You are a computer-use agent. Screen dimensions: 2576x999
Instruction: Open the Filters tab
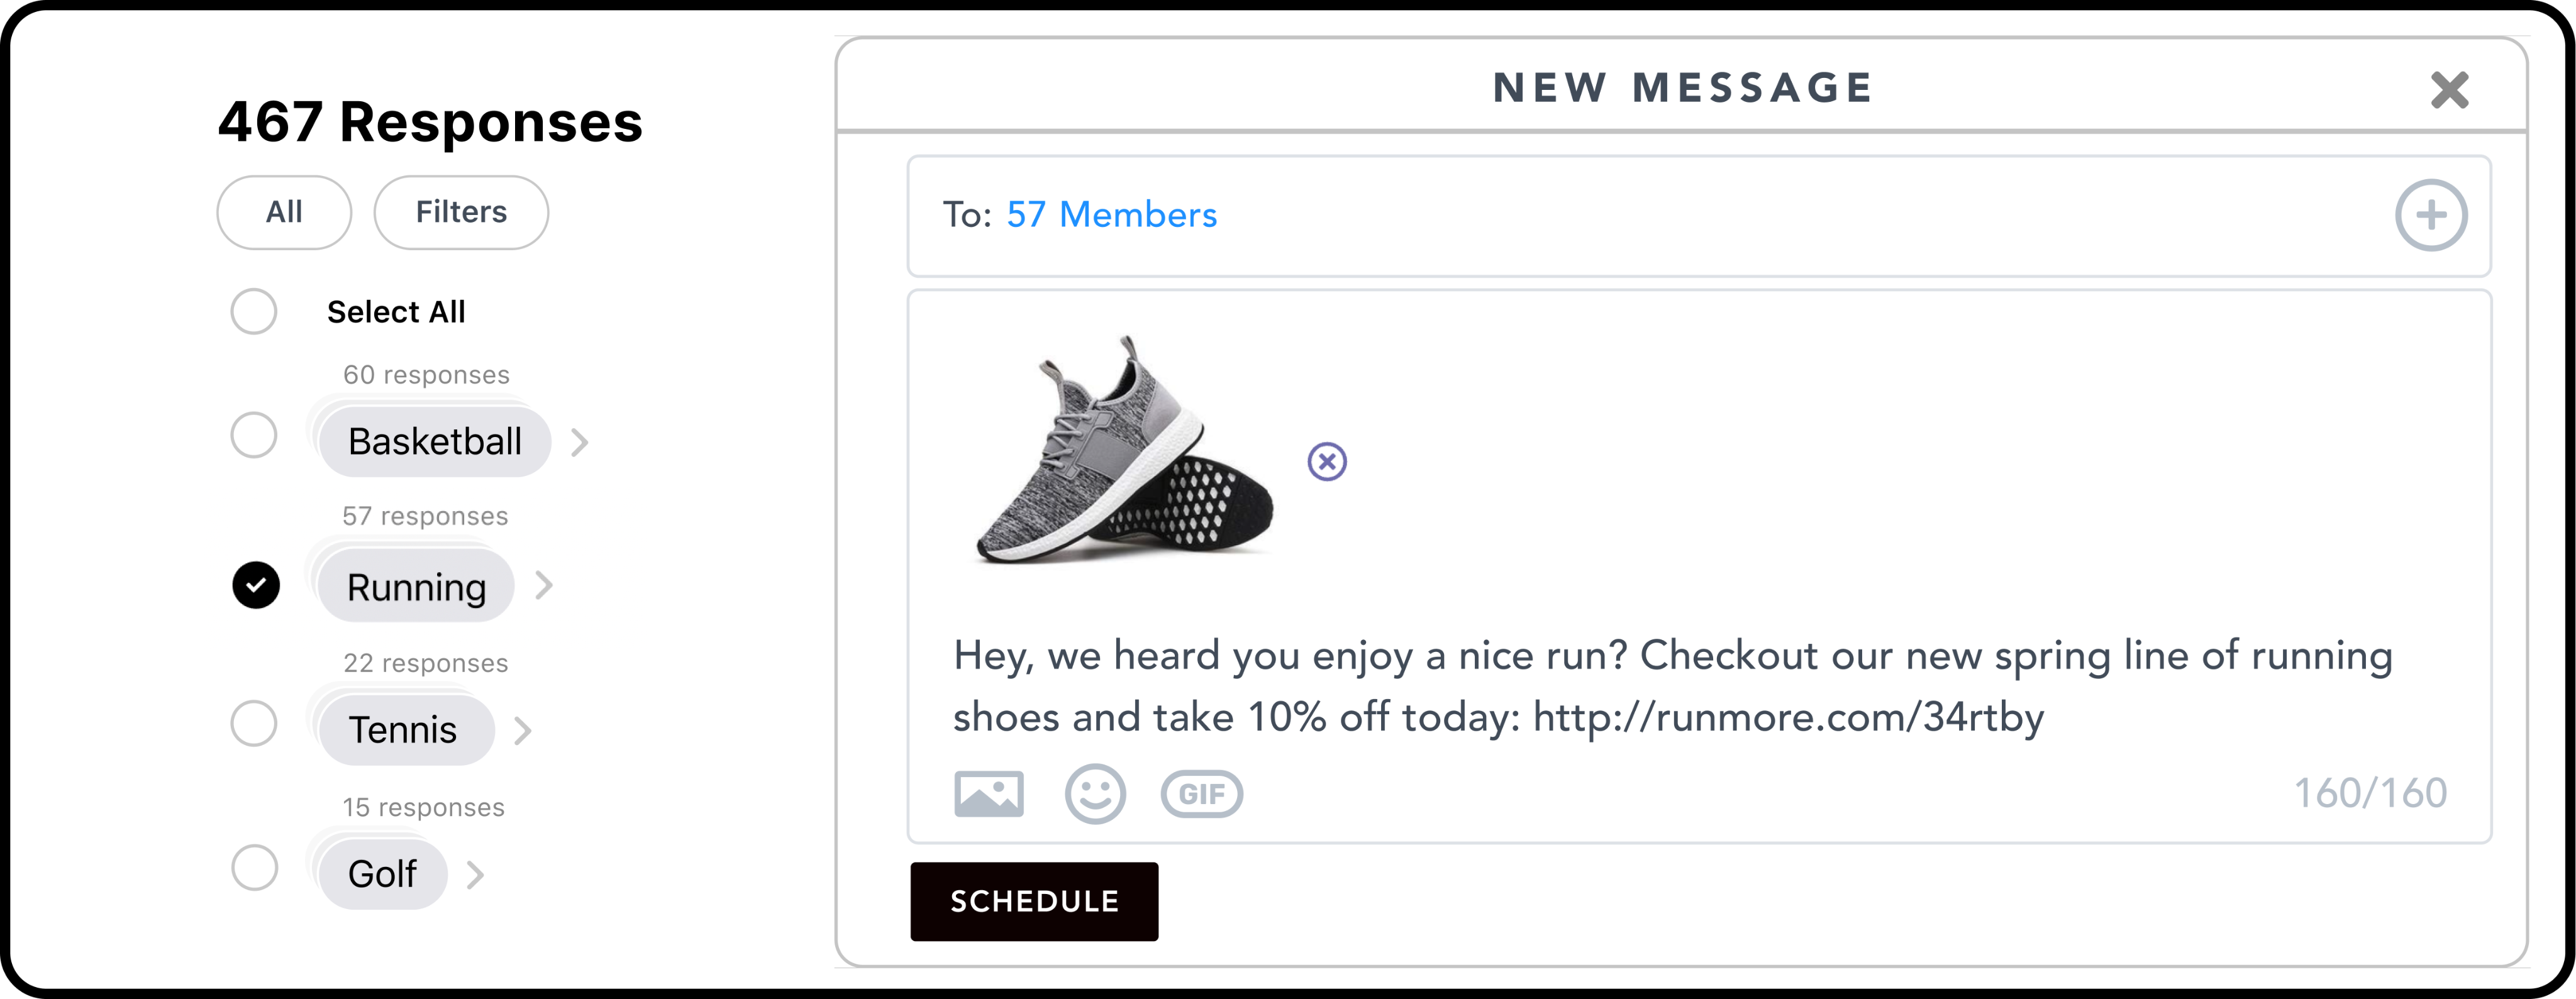point(461,212)
